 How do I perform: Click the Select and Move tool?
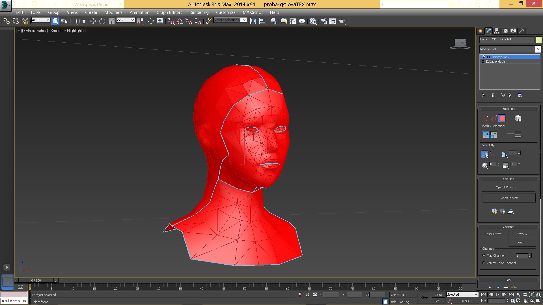click(93, 21)
